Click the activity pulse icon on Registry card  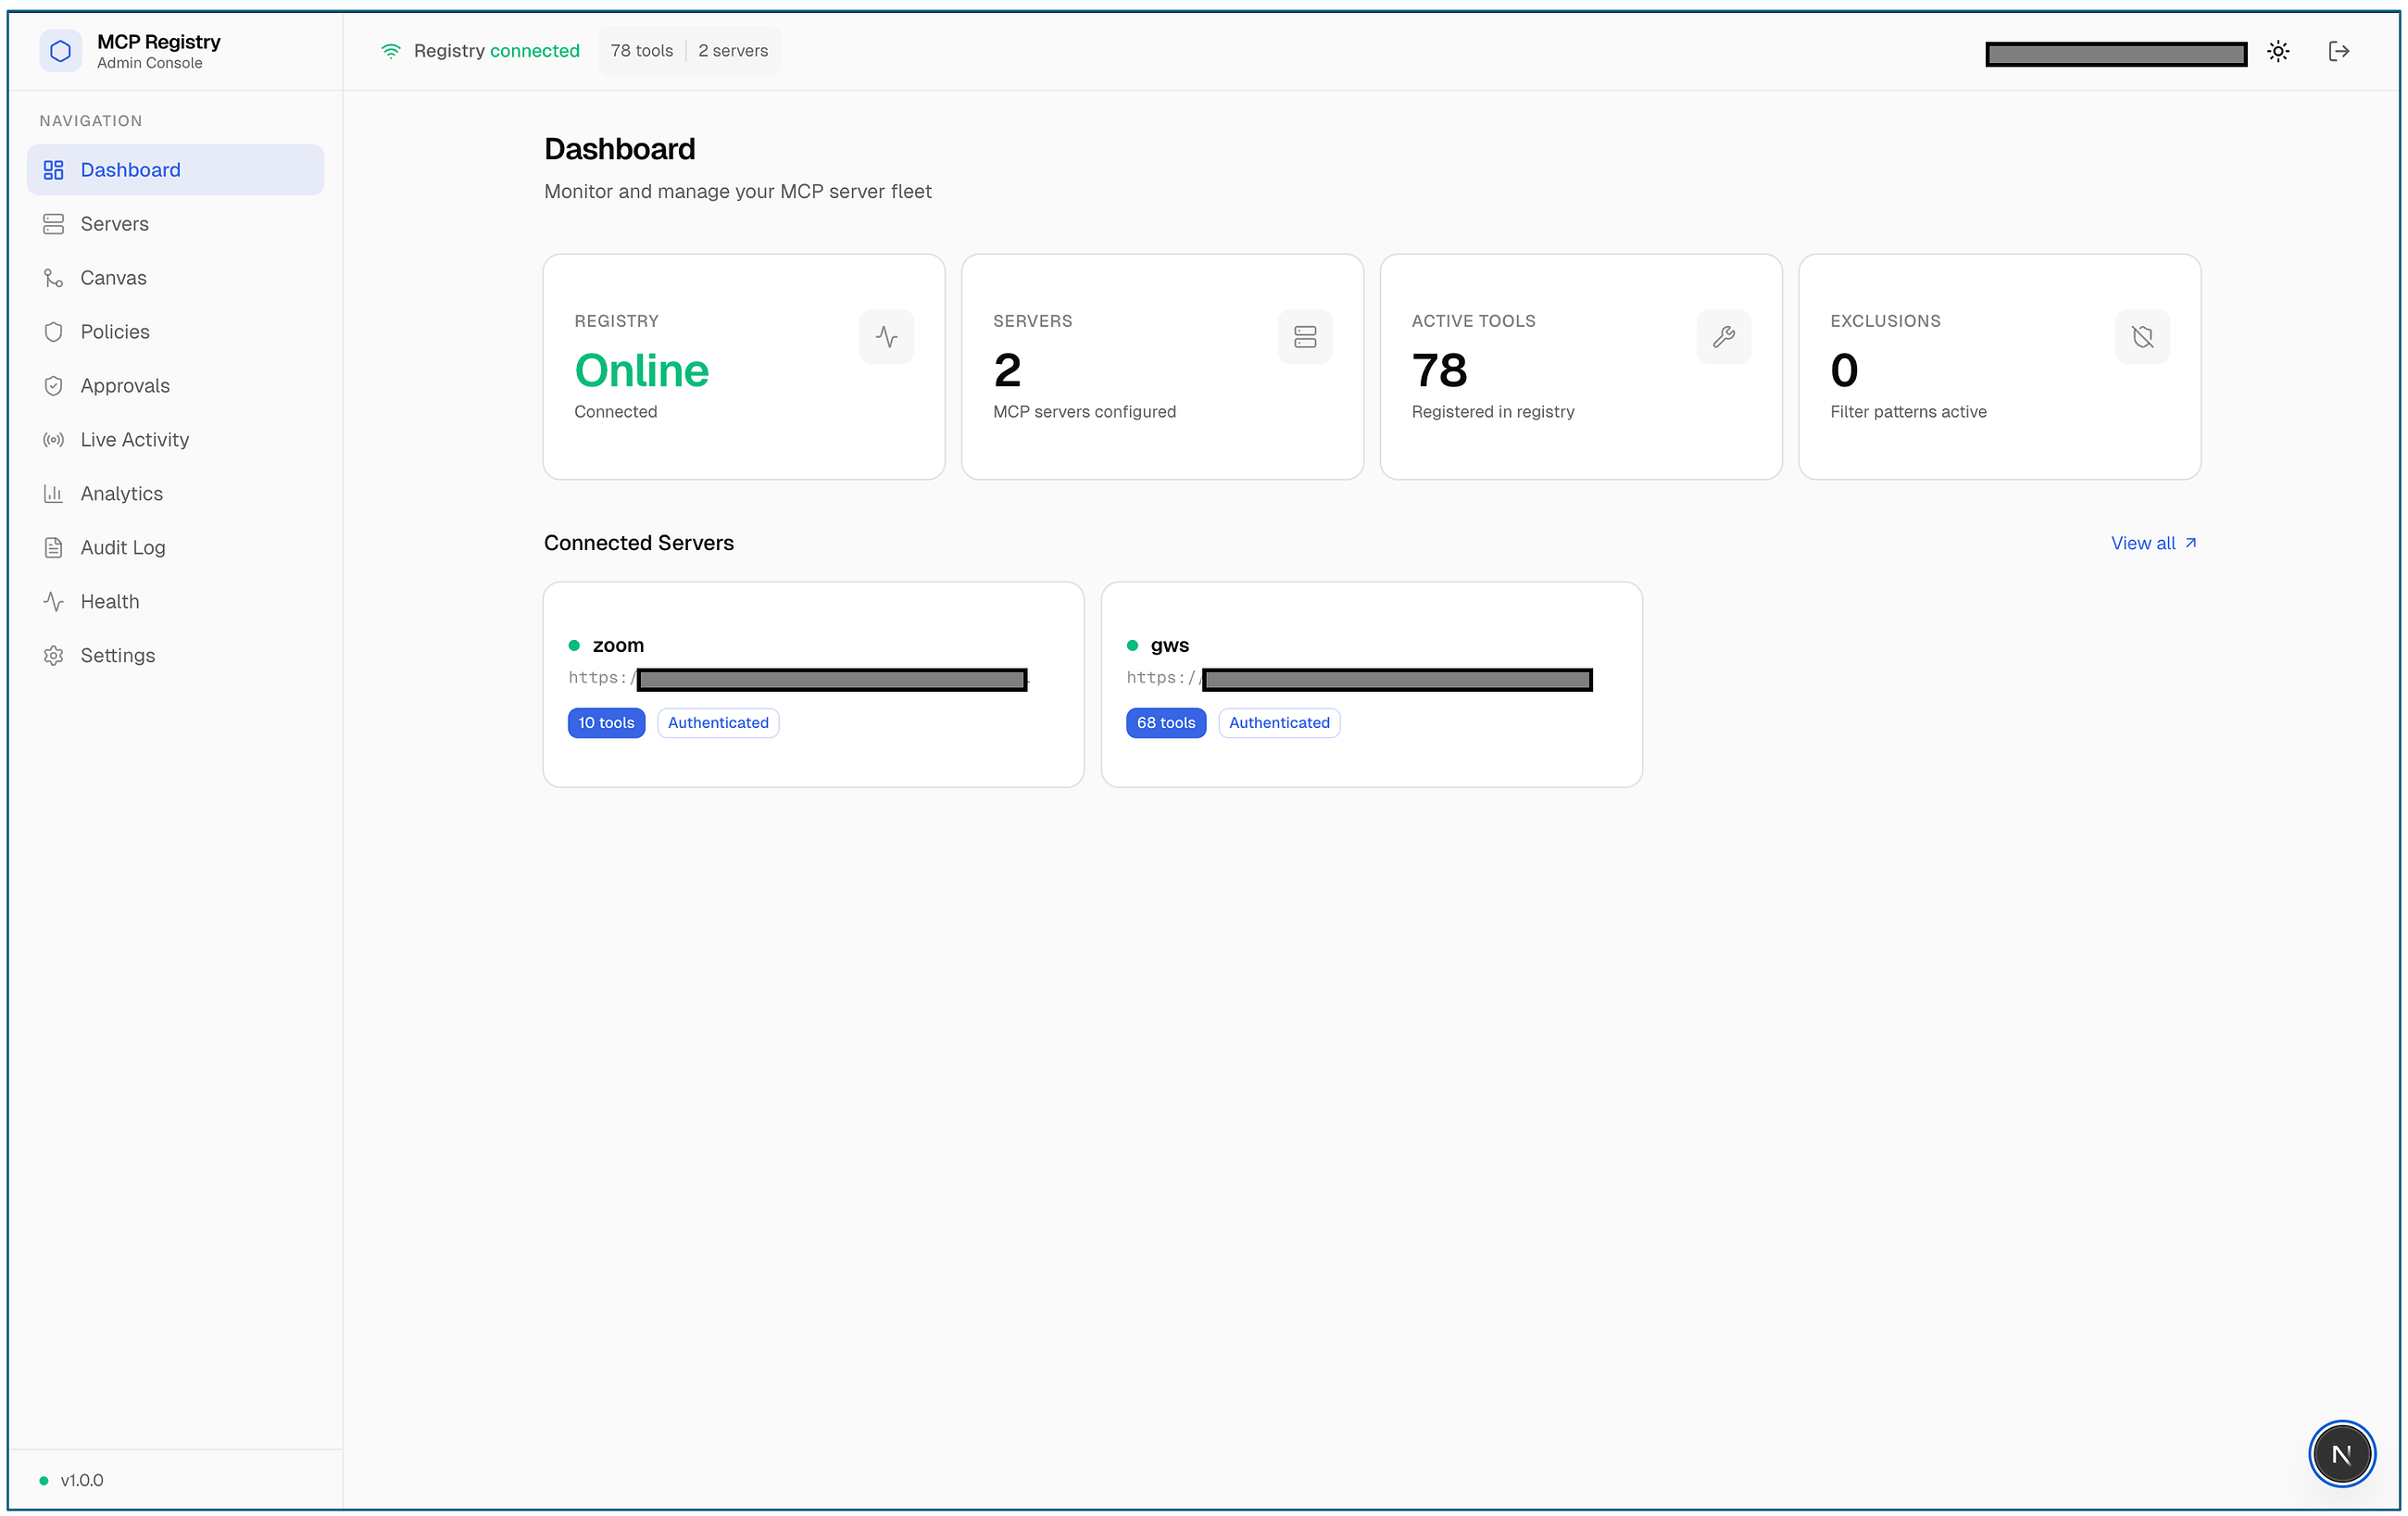coord(887,337)
